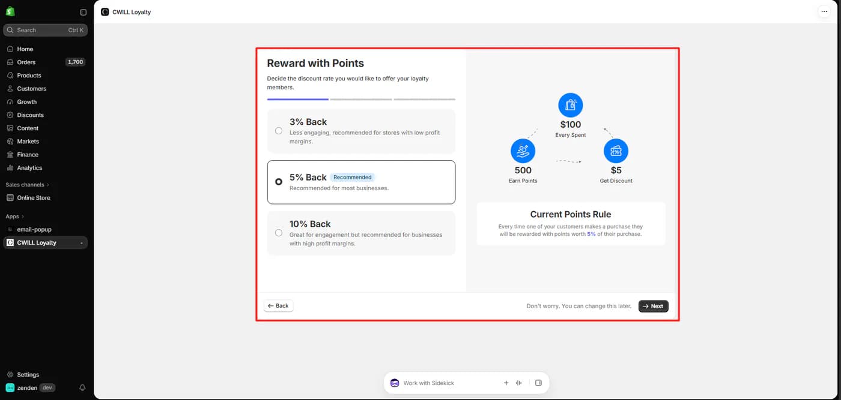Collapse the sidebar with the panel icon

(x=83, y=12)
